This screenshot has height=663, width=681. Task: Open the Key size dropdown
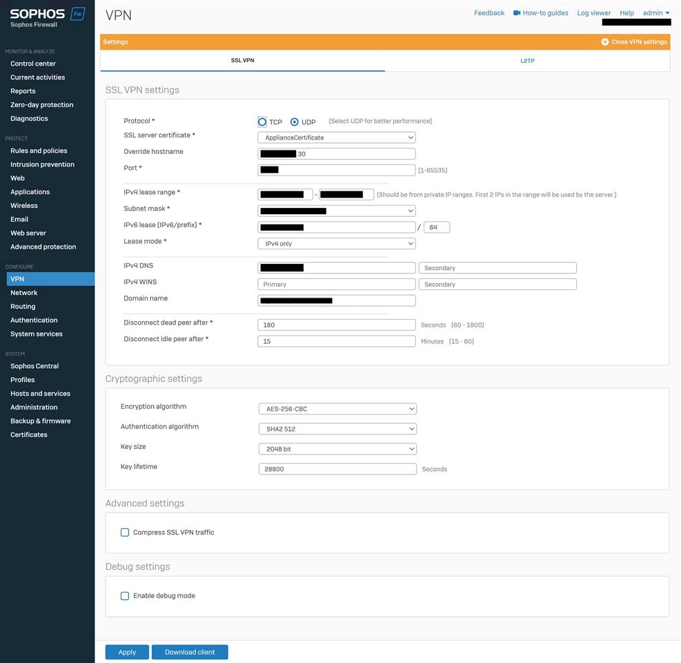[337, 449]
